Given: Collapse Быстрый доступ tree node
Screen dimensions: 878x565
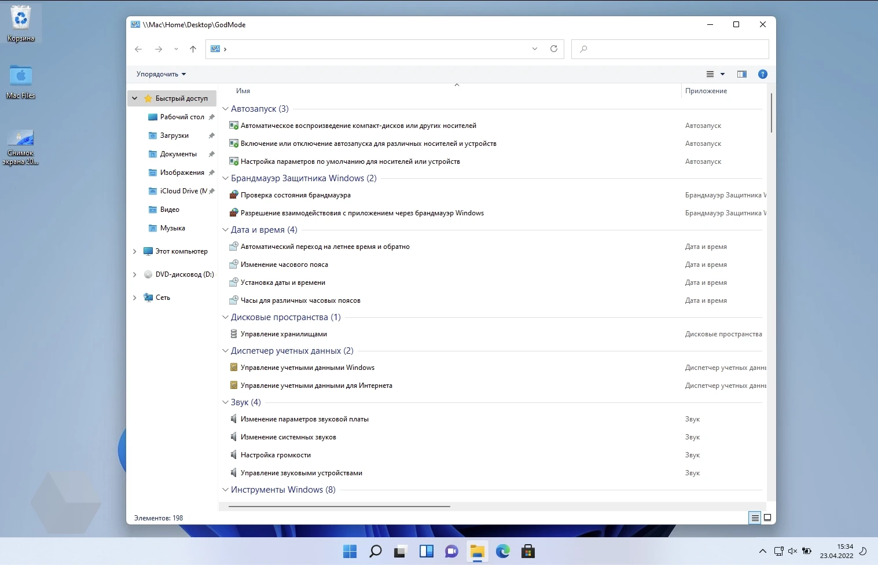Looking at the screenshot, I should point(134,98).
